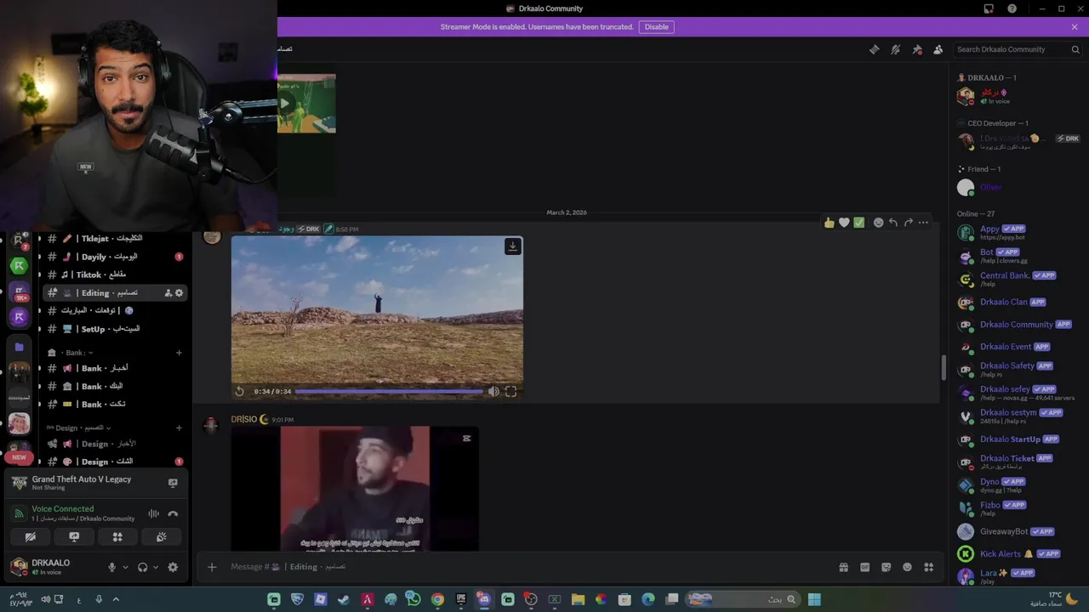Toggle the member list visibility
Screen dimensions: 1089x612
[938, 49]
